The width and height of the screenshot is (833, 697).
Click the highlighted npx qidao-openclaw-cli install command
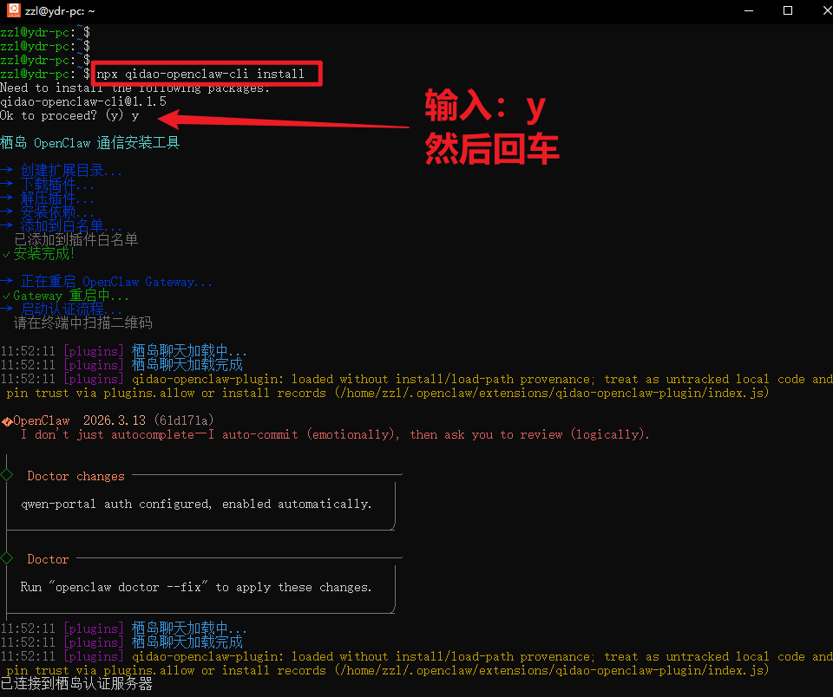point(200,74)
